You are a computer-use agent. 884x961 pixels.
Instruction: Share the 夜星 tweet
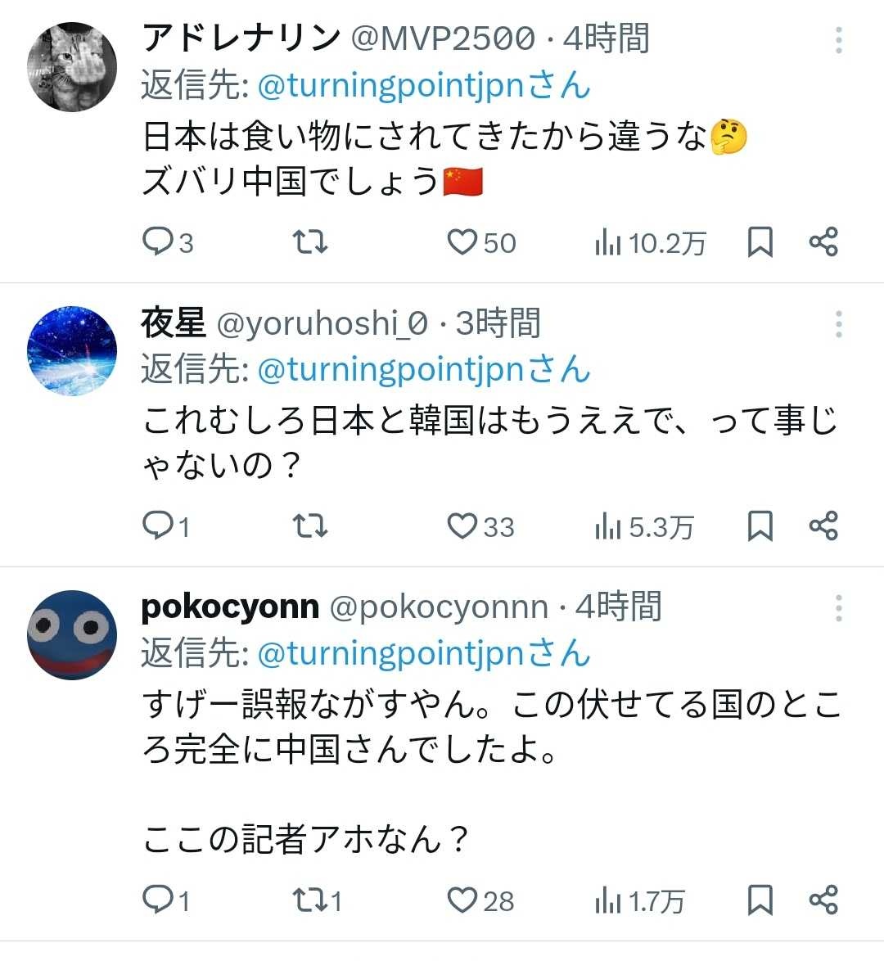point(823,526)
